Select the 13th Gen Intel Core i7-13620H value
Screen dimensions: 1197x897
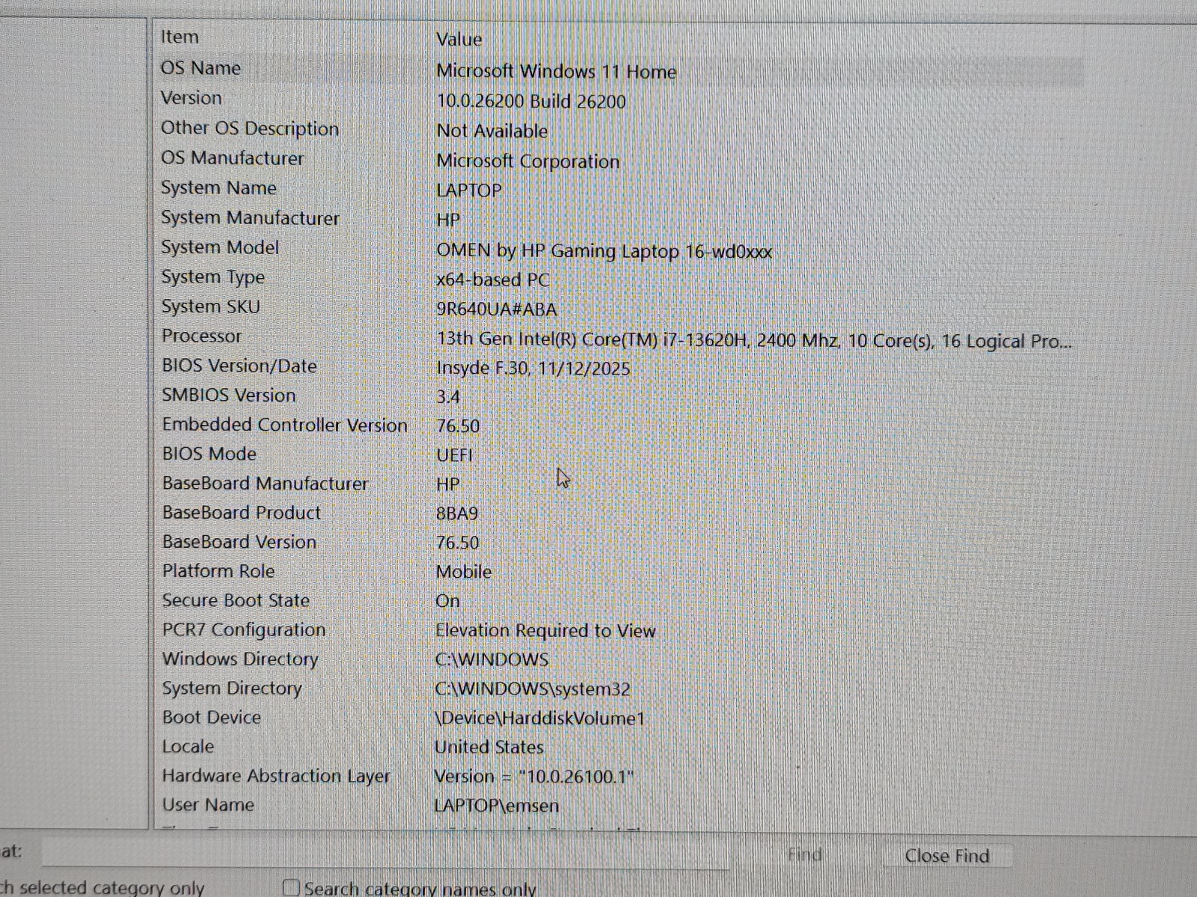click(x=754, y=341)
